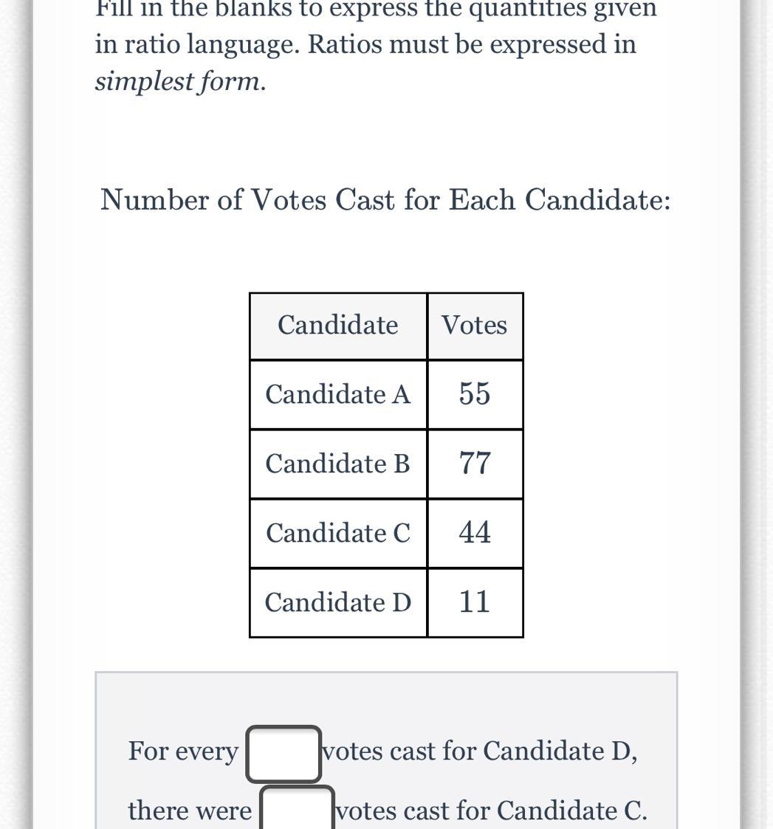Click the Candidate column header cell
The width and height of the screenshot is (773, 829).
pos(338,326)
